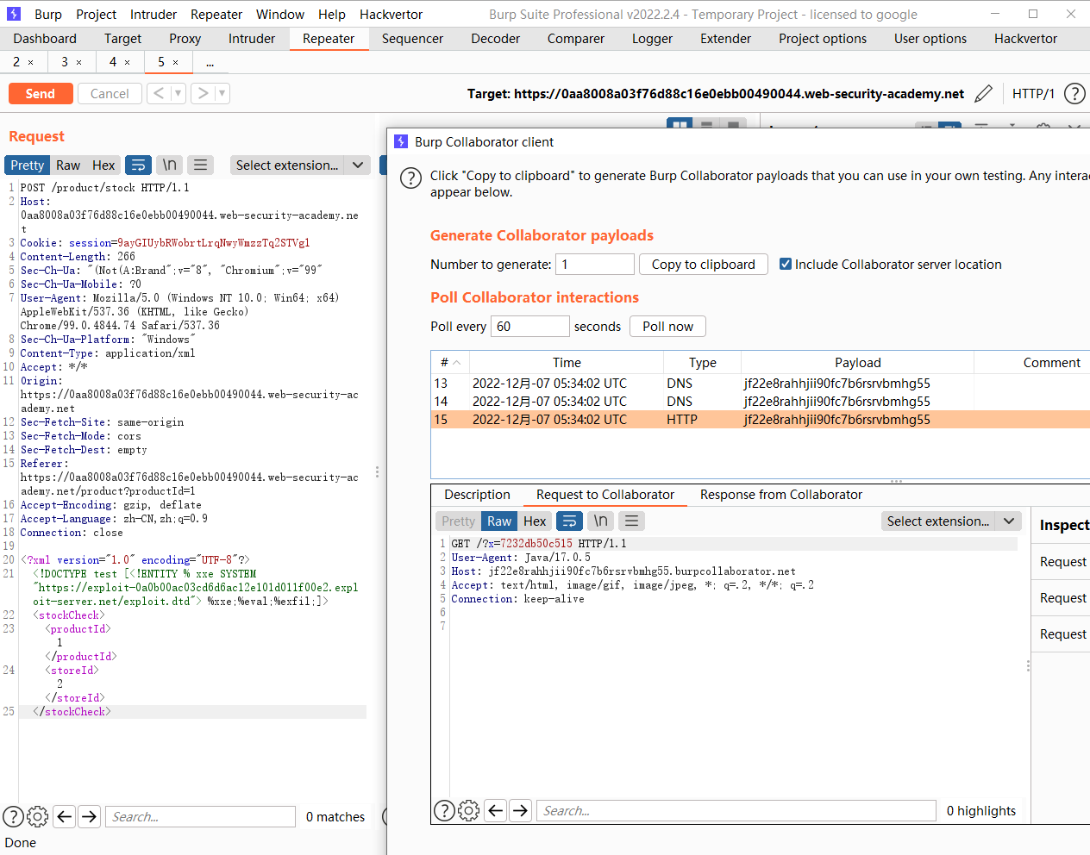Open the Select extension dropdown in the Request panel
Screen dimensions: 1090x855
click(x=300, y=165)
